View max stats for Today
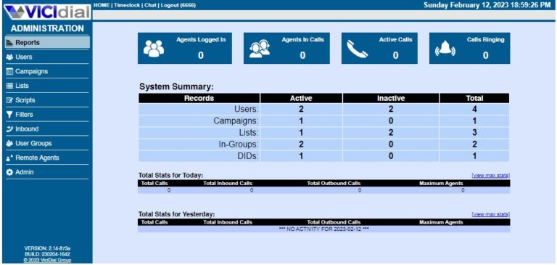Viewport: 557px width, 265px height. (490, 176)
